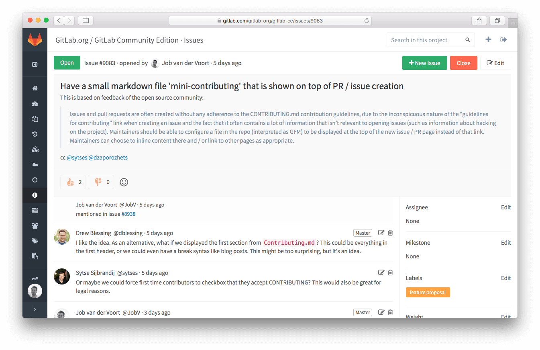Create an issue with the New Issue button
This screenshot has width=540, height=350.
424,63
